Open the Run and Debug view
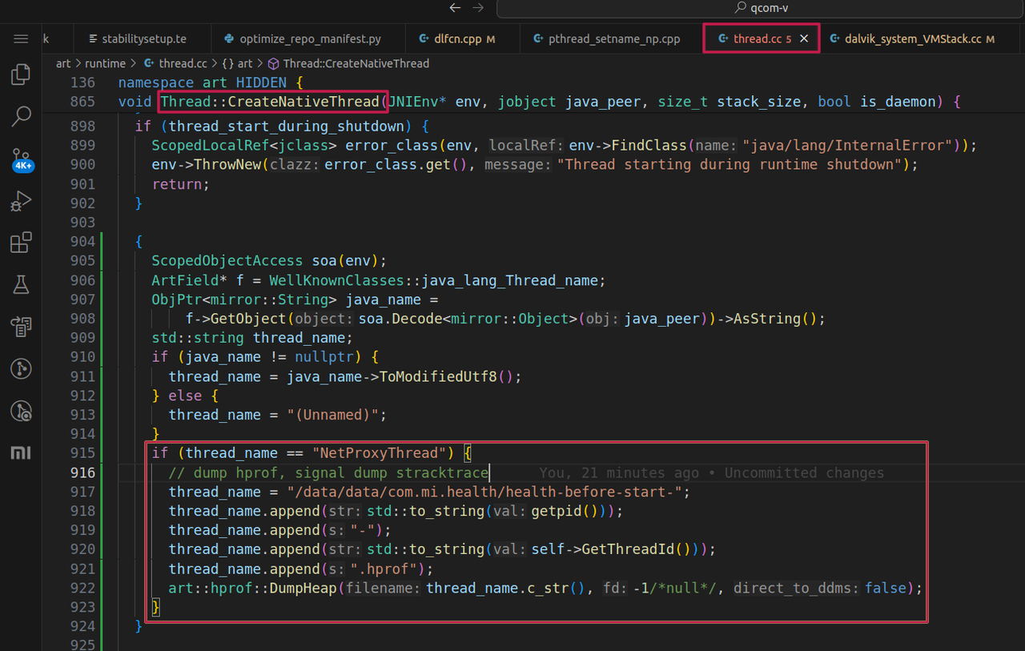The width and height of the screenshot is (1025, 651). pyautogui.click(x=21, y=201)
